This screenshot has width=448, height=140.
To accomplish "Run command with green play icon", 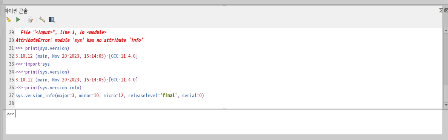I will (18, 20).
